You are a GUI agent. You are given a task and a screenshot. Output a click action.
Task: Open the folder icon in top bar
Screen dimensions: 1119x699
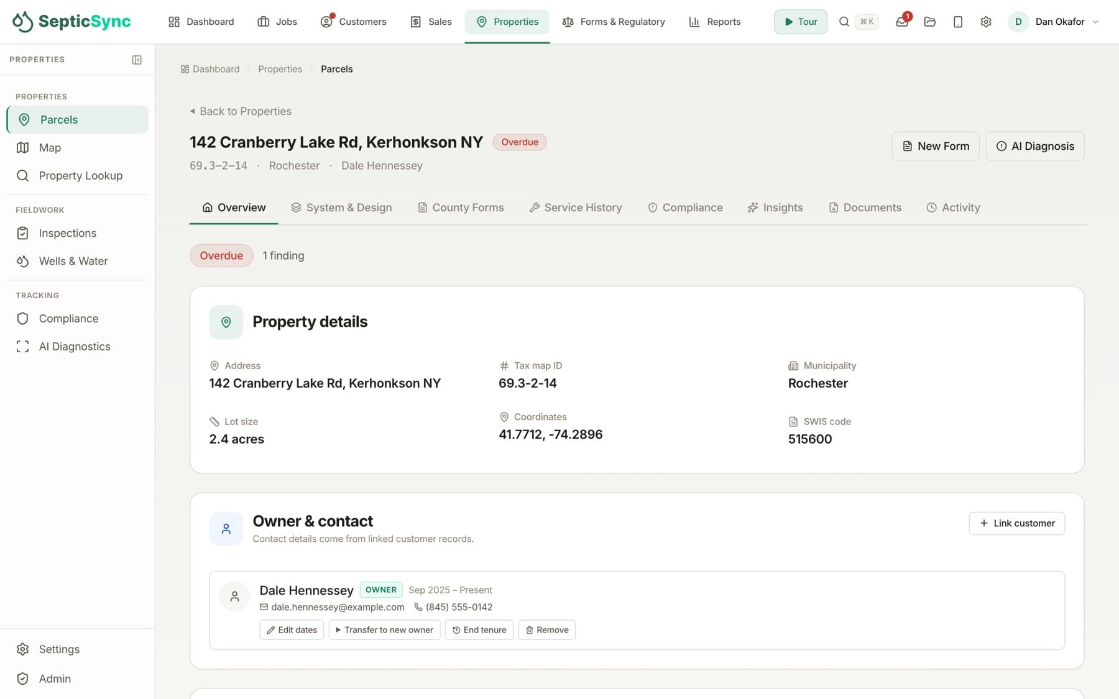click(x=930, y=22)
